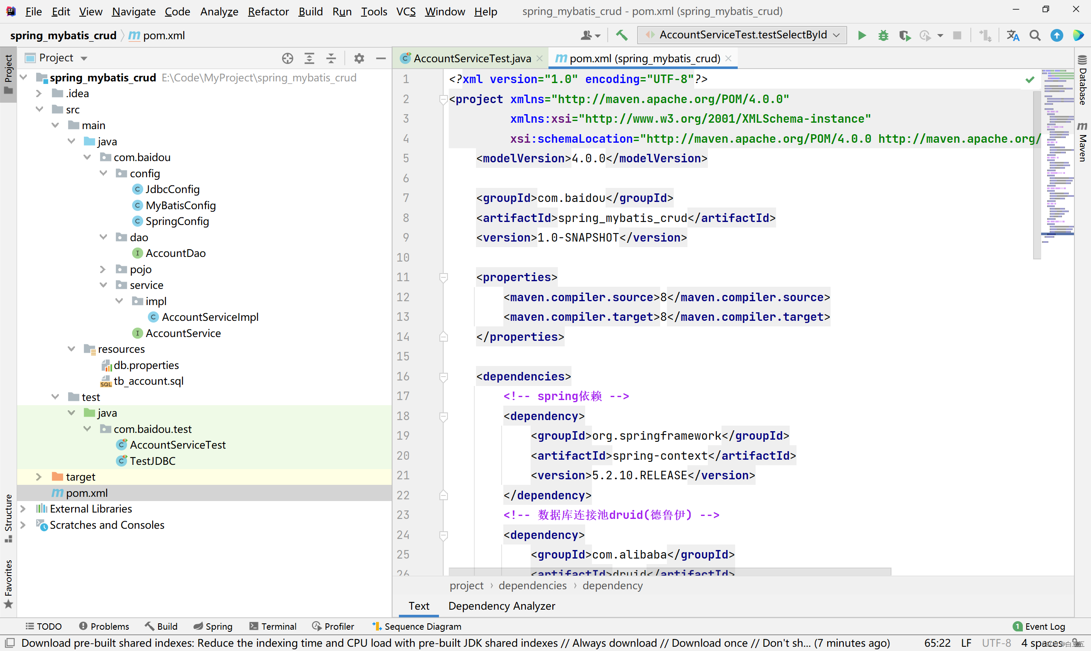Toggle the tool windows quick-access button in status bar

pos(10,643)
